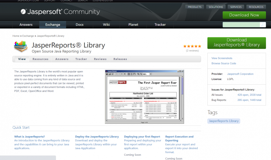Open View Screenshots link
Image resolution: width=271 pixels, height=160 pixels.
pyautogui.click(x=222, y=58)
